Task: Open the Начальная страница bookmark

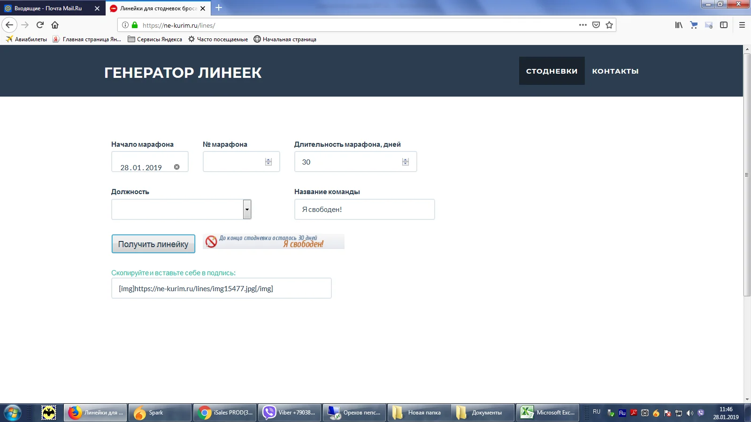Action: coord(285,39)
